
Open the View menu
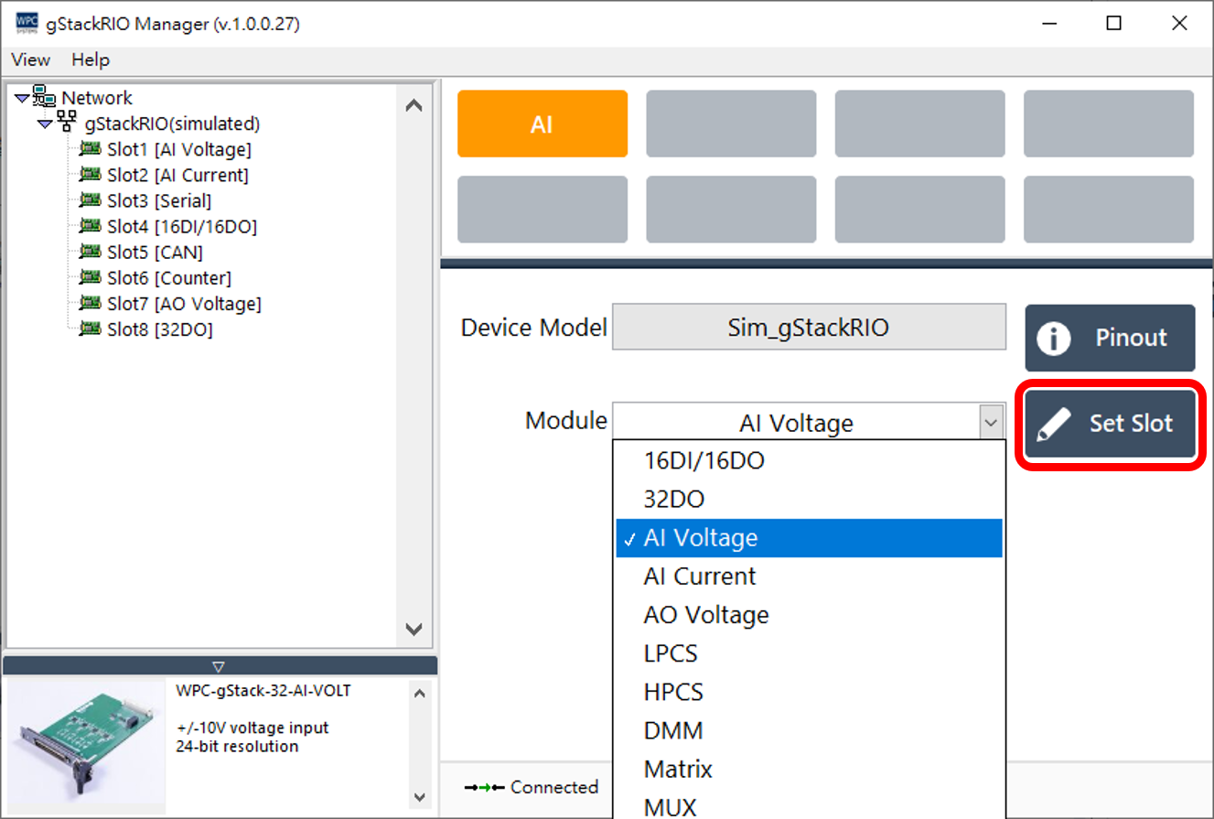coord(30,60)
